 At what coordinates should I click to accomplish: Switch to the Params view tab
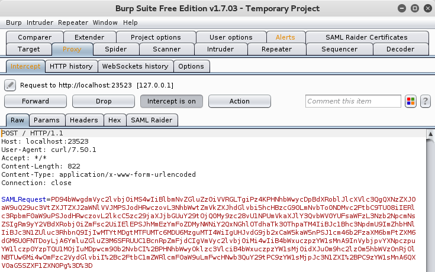tap(47, 121)
